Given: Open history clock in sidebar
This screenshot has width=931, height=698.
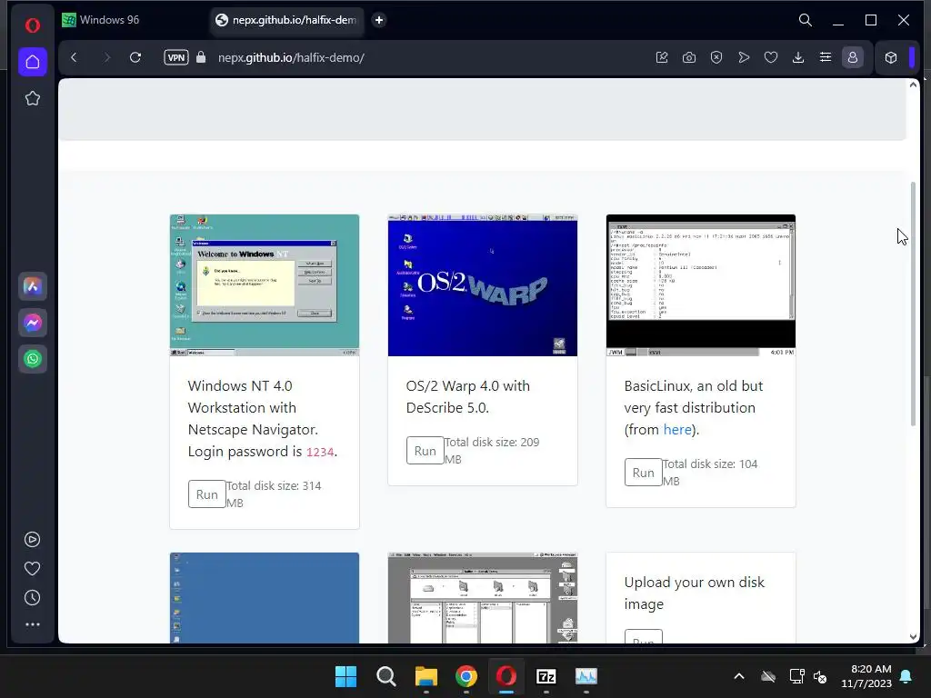Looking at the screenshot, I should (32, 598).
